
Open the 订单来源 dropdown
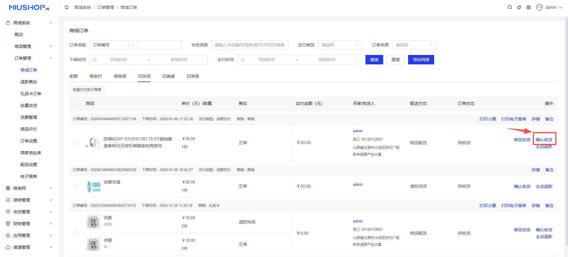[414, 45]
